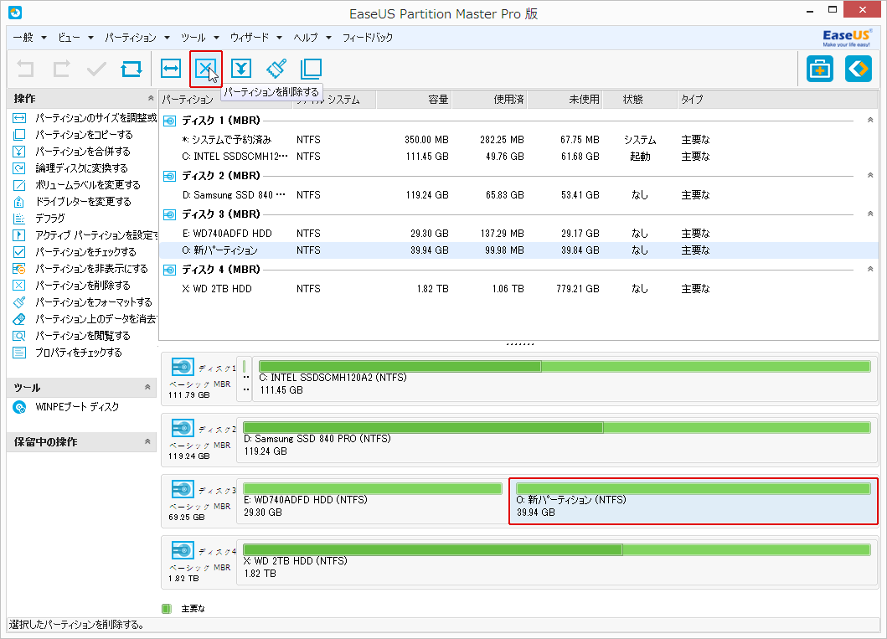Click WINPEブート ディスク disc icon

(x=19, y=407)
